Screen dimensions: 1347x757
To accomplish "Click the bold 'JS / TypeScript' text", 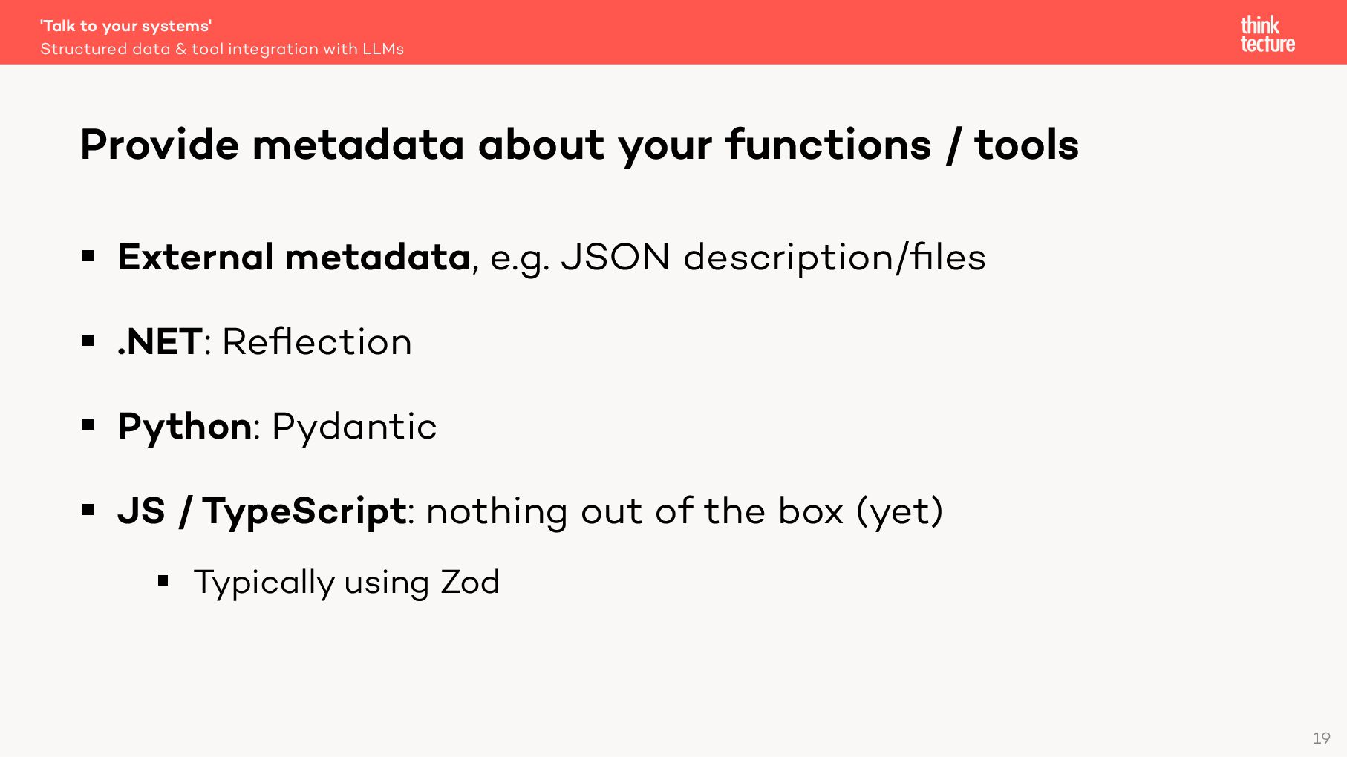I will pyautogui.click(x=261, y=511).
